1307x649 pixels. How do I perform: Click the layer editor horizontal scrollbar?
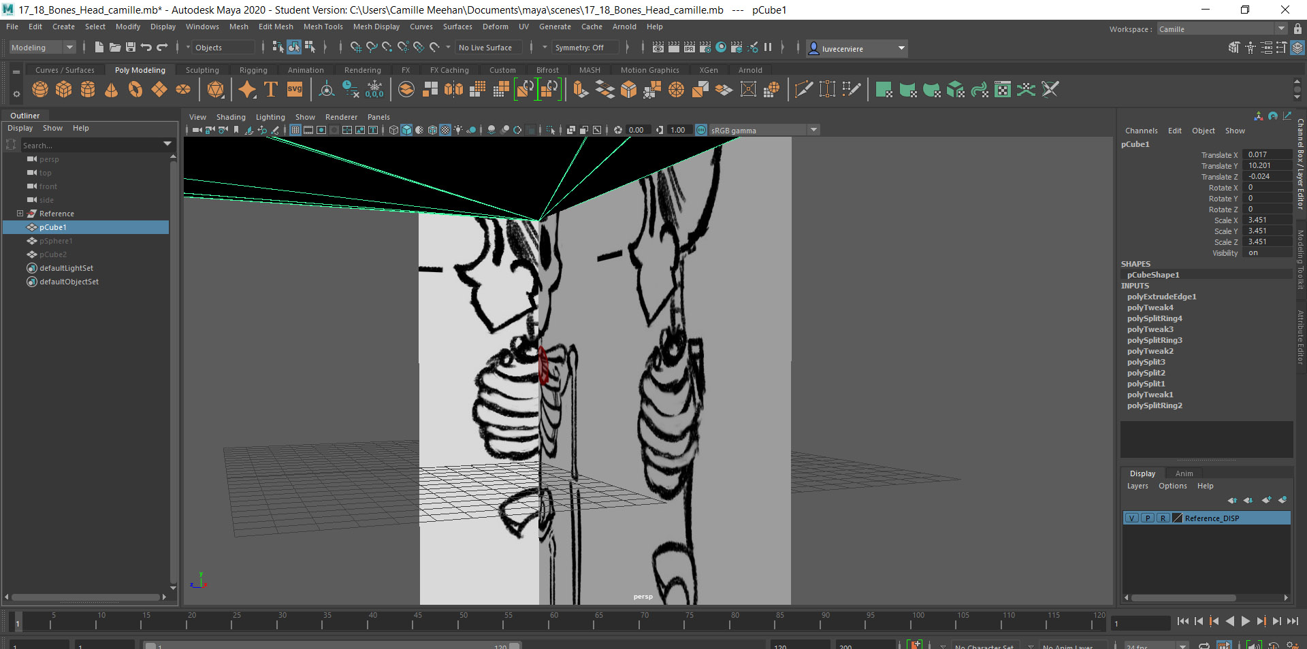coord(1183,598)
